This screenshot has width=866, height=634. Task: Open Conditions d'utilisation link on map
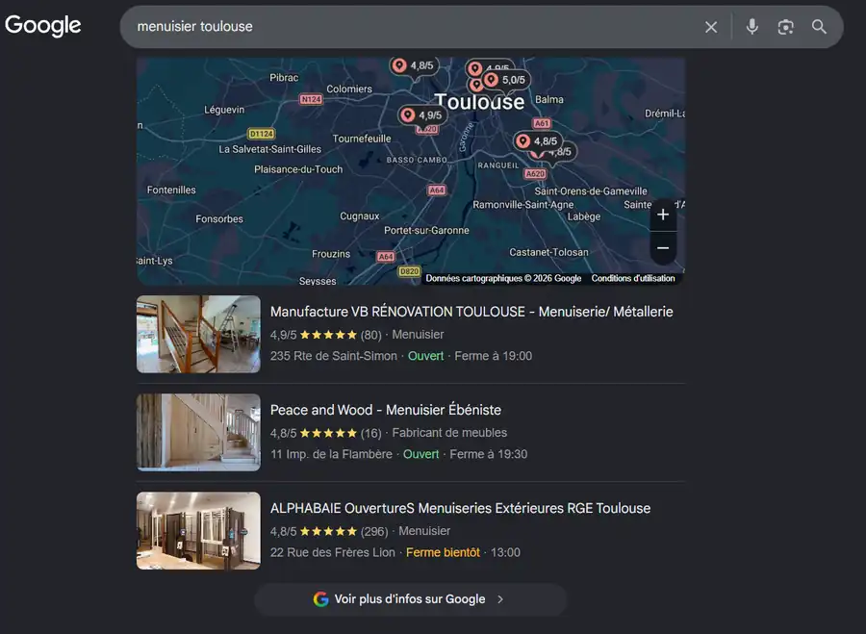pos(633,278)
